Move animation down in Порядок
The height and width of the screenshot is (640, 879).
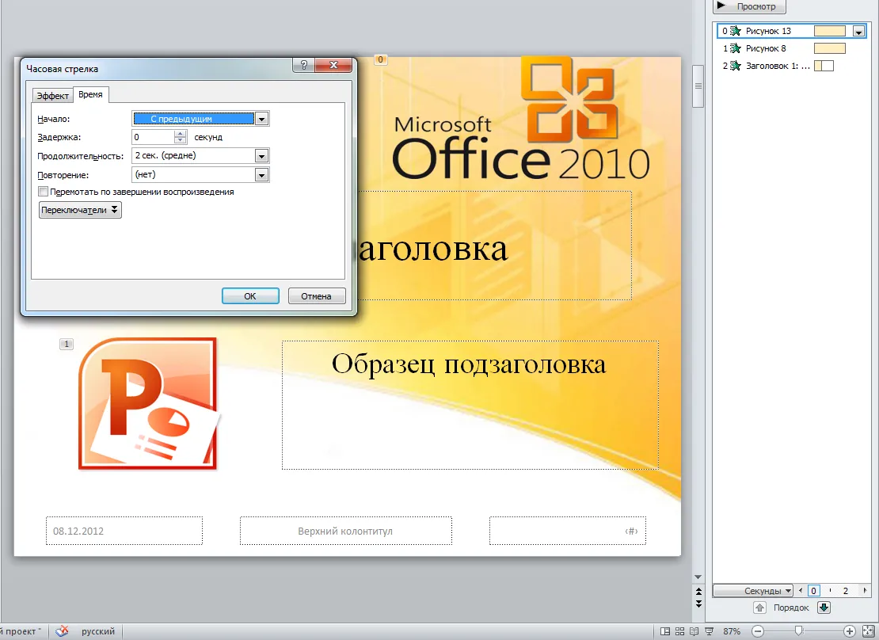(824, 608)
